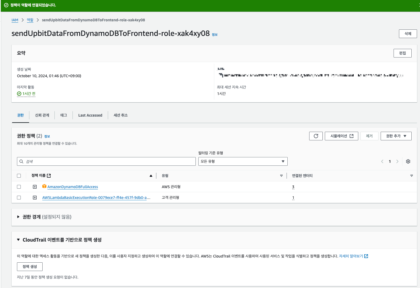
Task: Click the green check icon beside 1시간 전
Action: tap(19, 94)
